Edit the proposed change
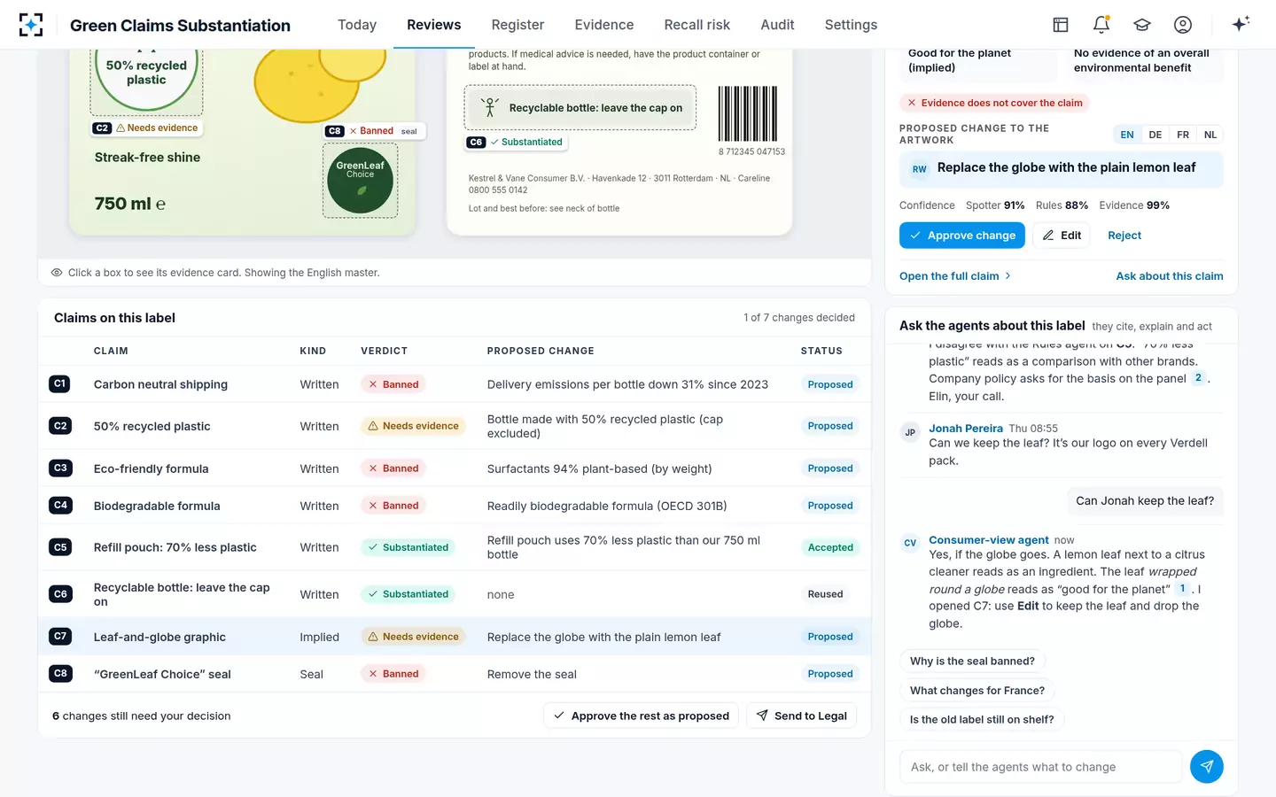The height and width of the screenshot is (797, 1276). tap(1062, 236)
